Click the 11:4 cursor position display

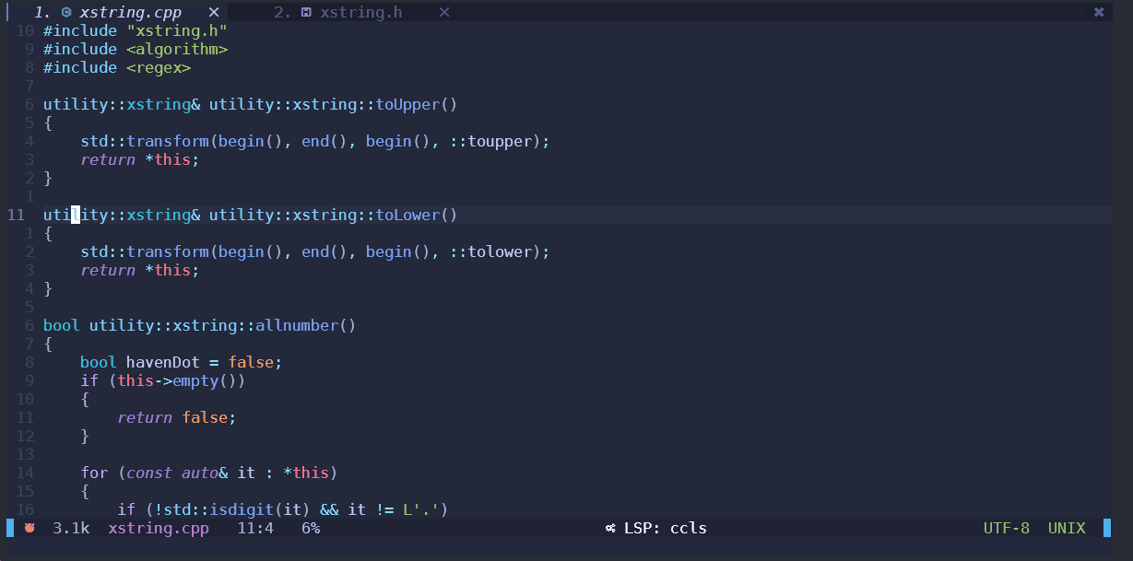click(255, 528)
